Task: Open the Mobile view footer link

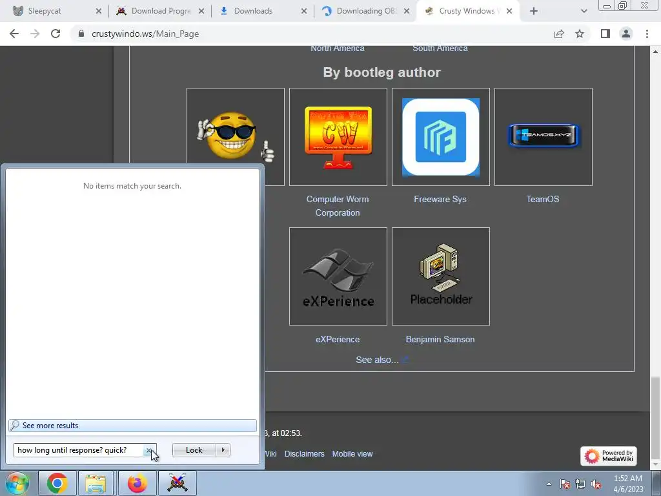Action: [x=352, y=454]
